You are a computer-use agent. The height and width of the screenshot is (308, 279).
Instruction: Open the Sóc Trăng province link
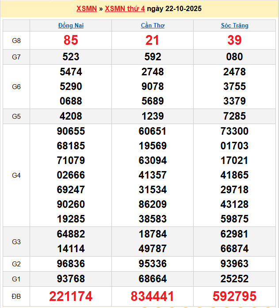coord(234,26)
